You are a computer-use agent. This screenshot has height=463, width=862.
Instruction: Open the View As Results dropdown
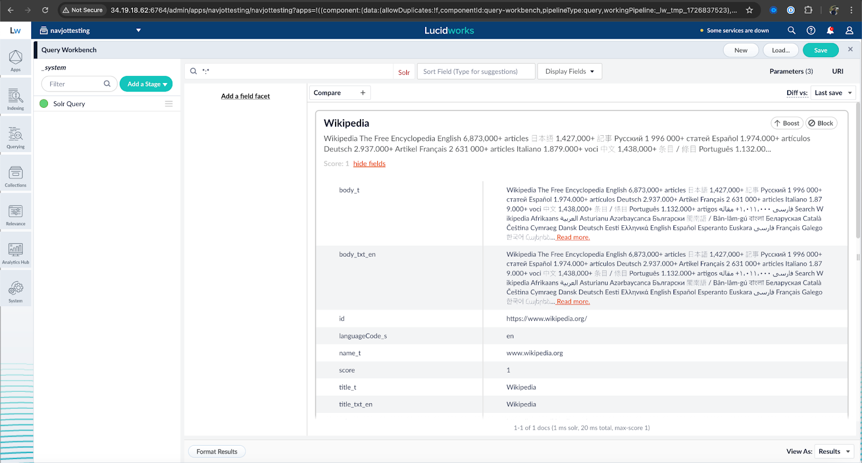pyautogui.click(x=835, y=452)
